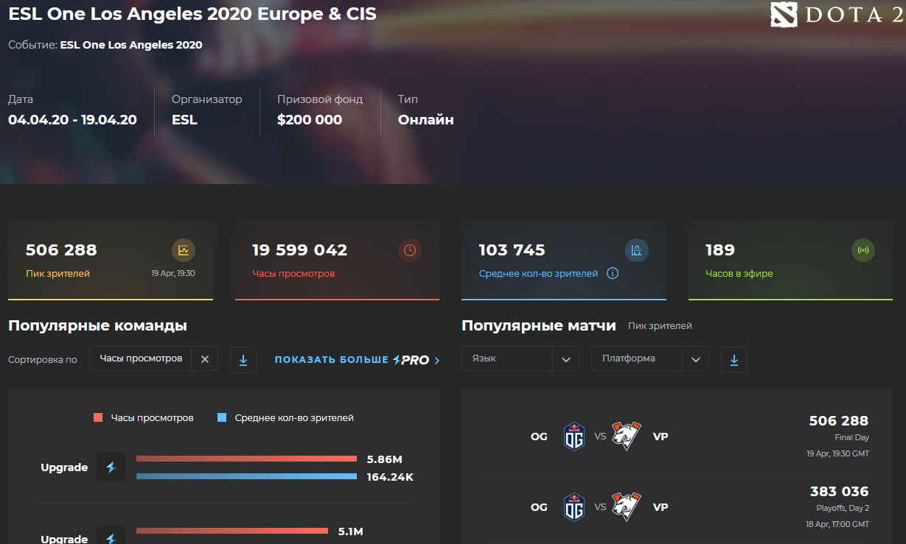This screenshot has height=544, width=906.
Task: Click the prize pool value $200 000
Action: click(x=310, y=120)
